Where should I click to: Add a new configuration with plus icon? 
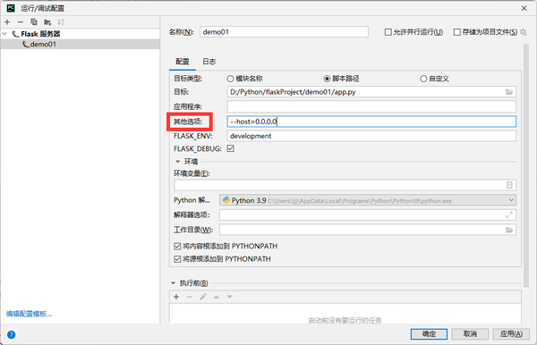(x=7, y=22)
